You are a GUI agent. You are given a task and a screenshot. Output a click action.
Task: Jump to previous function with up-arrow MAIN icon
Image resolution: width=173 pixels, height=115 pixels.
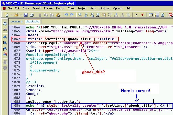pos(122,15)
